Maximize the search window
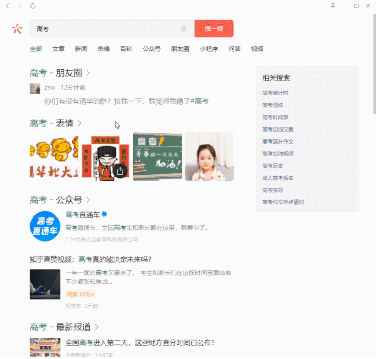 tap(356, 6)
